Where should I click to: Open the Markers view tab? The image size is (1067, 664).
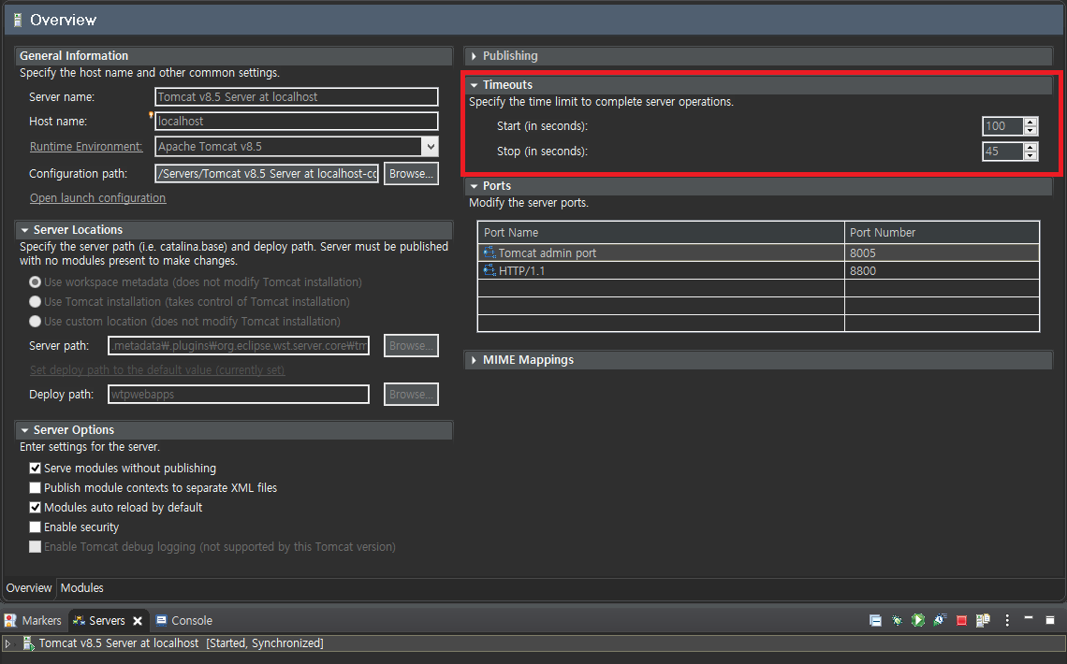point(33,620)
